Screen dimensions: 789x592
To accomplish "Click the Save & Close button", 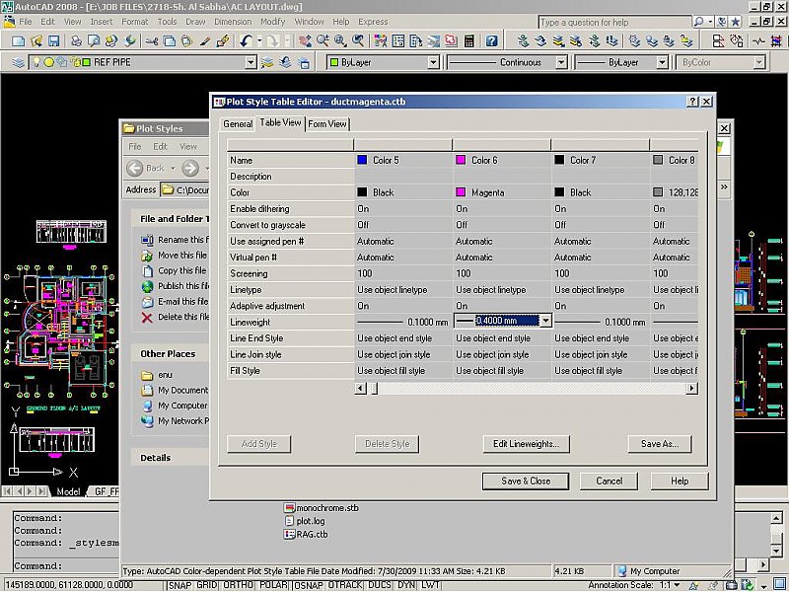I will click(x=526, y=481).
